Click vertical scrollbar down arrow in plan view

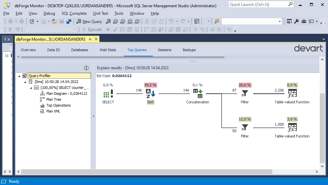point(322,166)
